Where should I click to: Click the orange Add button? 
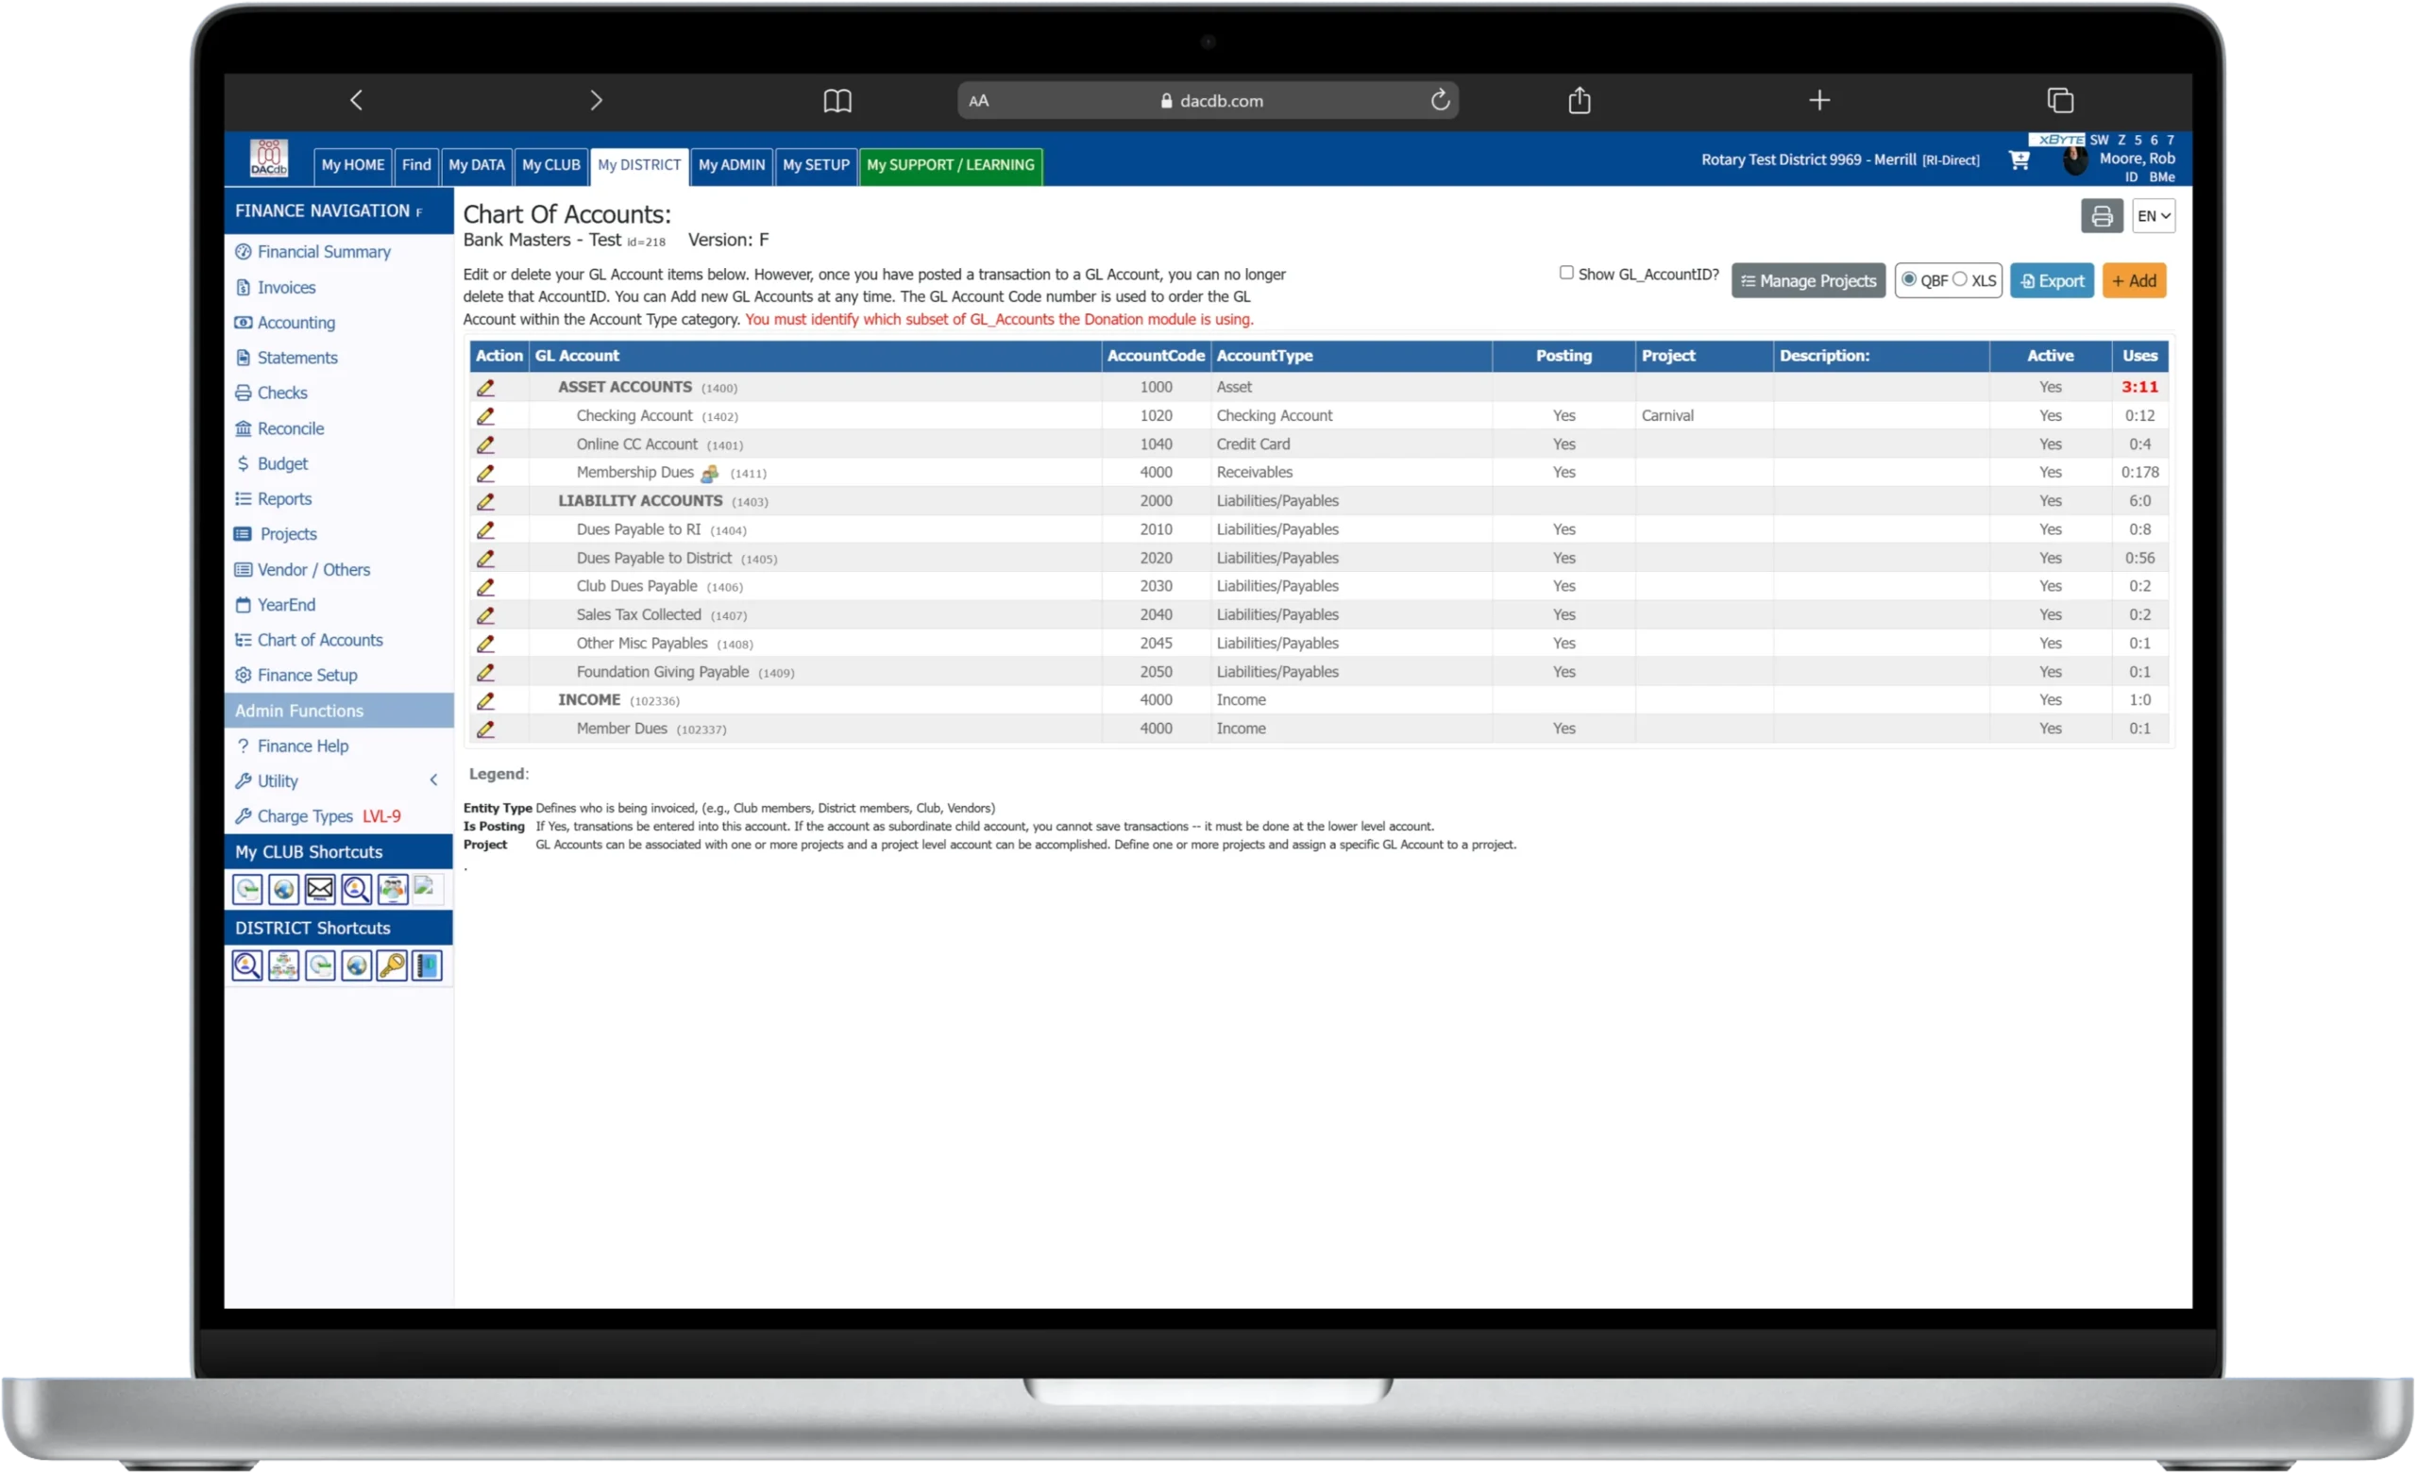pyautogui.click(x=2134, y=280)
